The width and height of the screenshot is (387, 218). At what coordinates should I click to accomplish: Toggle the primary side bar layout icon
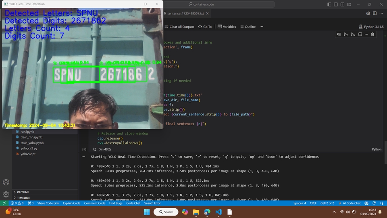pos(329,4)
